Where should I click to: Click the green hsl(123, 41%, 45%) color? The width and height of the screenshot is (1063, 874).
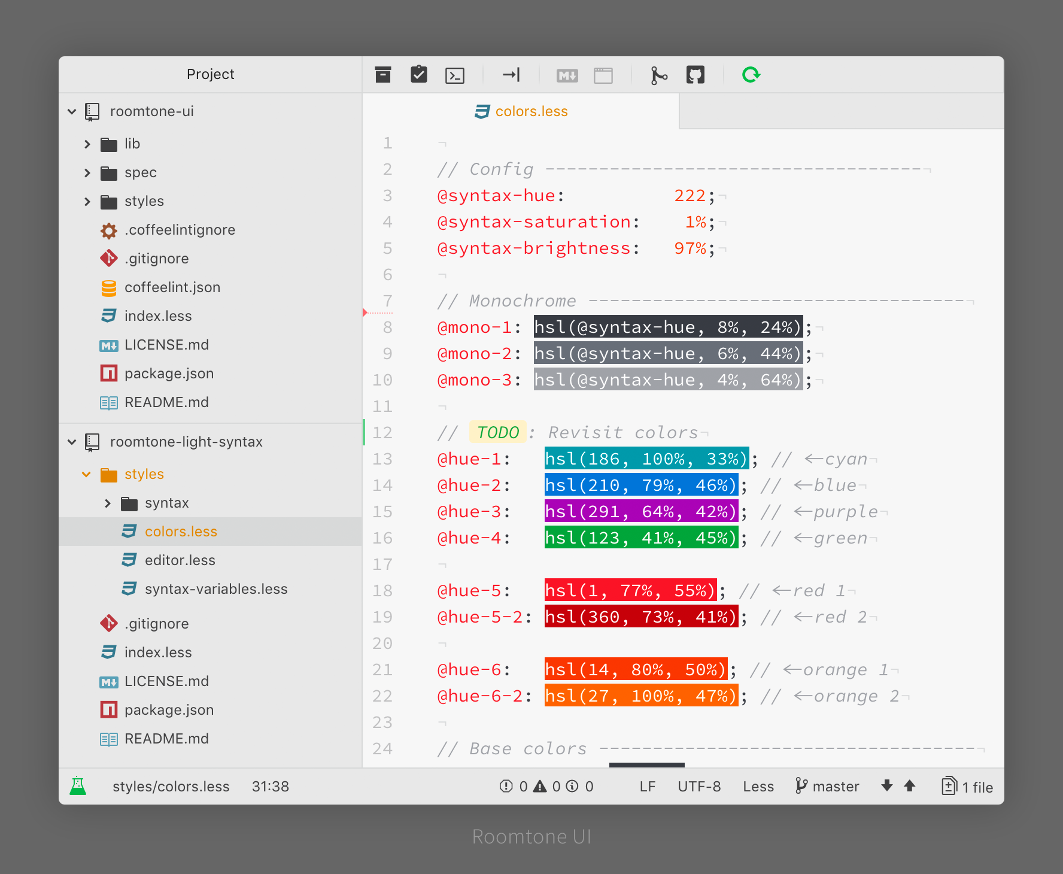click(641, 538)
